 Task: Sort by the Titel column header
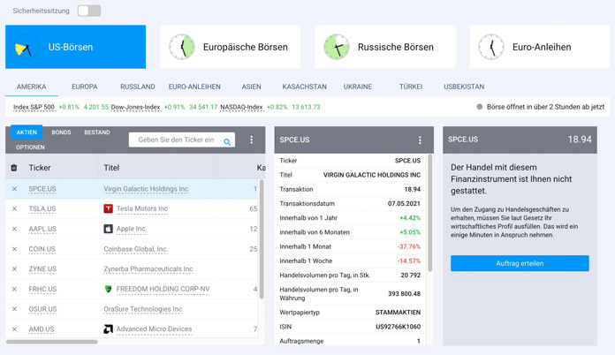[x=111, y=168]
